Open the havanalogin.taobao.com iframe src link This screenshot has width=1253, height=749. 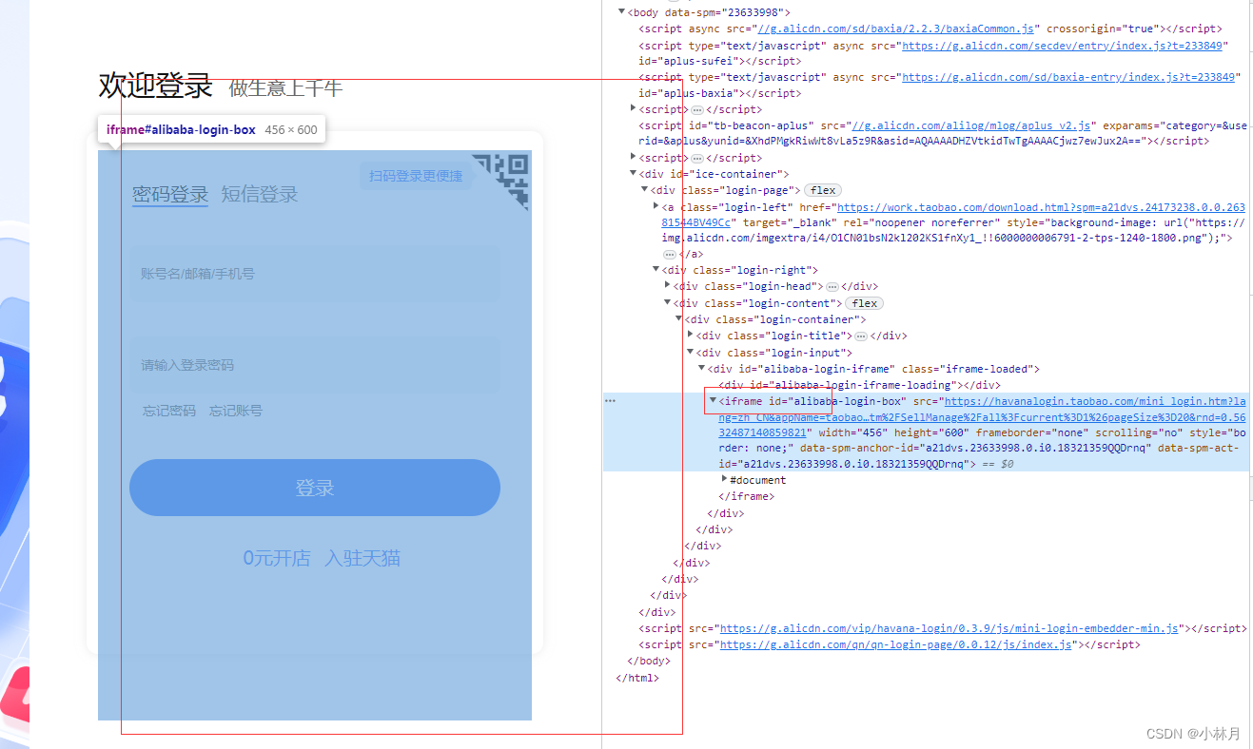981,417
